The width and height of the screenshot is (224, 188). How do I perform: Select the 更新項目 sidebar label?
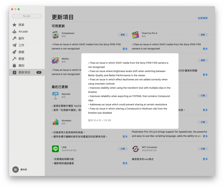click(x=24, y=72)
